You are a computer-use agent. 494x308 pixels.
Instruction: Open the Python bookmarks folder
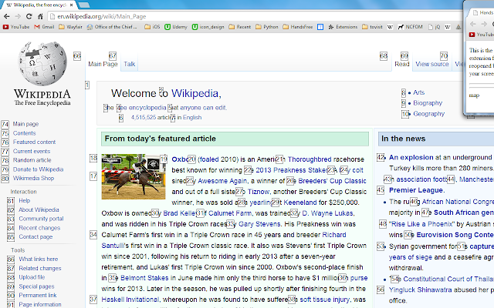pyautogui.click(x=267, y=27)
